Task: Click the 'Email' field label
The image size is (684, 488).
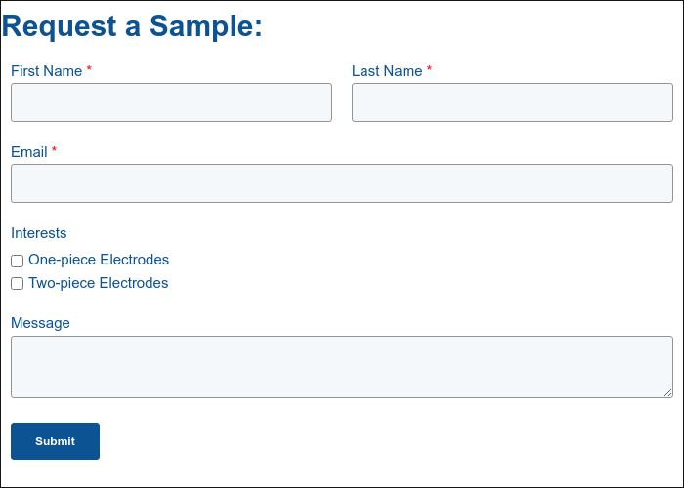Action: click(29, 152)
